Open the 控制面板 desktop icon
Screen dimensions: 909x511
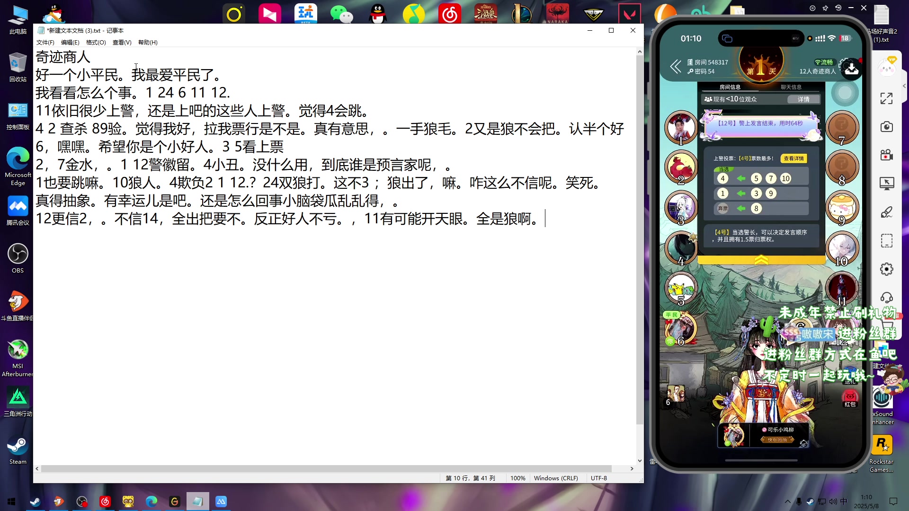[18, 116]
